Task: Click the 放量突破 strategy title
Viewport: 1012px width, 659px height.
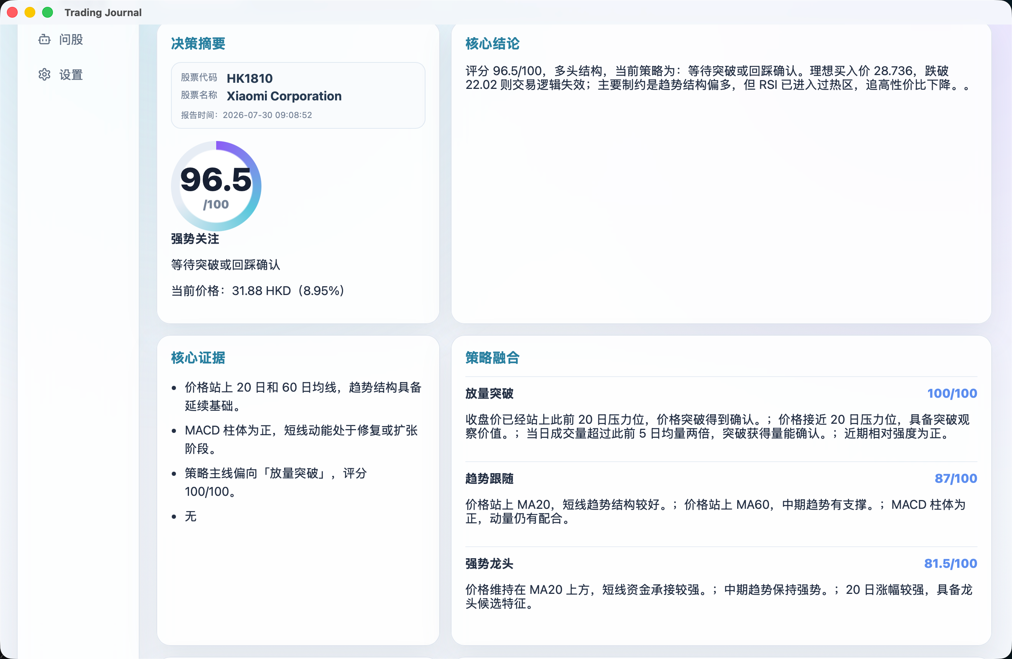Action: click(490, 393)
